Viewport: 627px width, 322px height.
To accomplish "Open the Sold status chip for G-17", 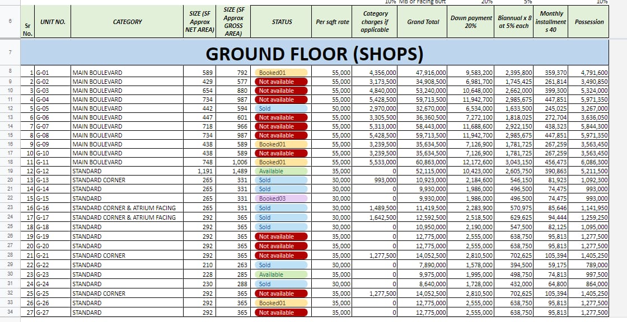I will click(281, 217).
